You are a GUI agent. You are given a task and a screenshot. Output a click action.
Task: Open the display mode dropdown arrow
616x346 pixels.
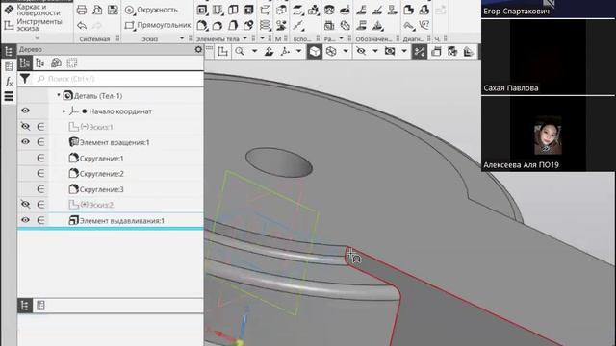(346, 51)
